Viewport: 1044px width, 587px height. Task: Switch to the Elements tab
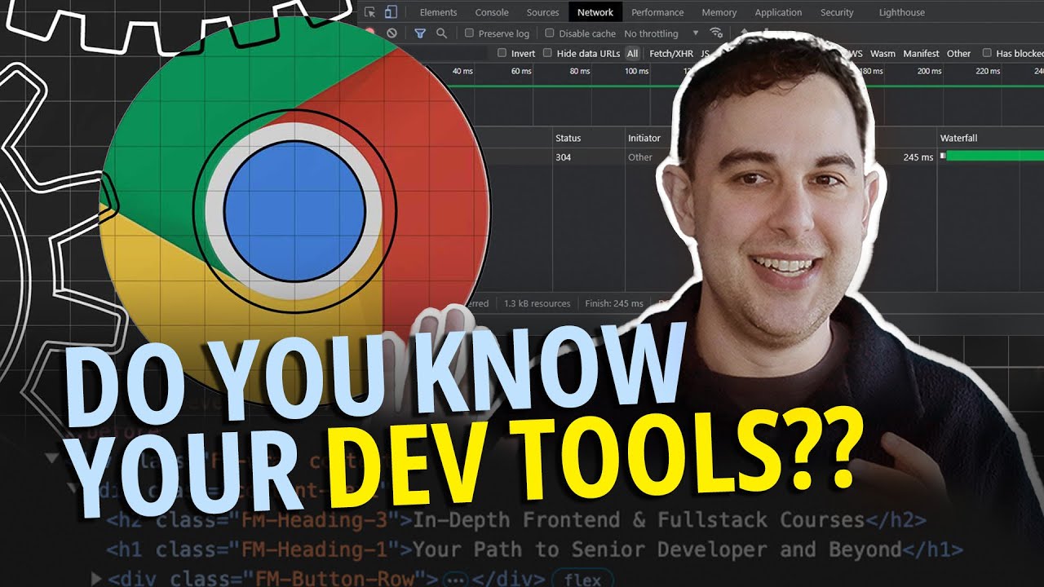click(x=438, y=12)
